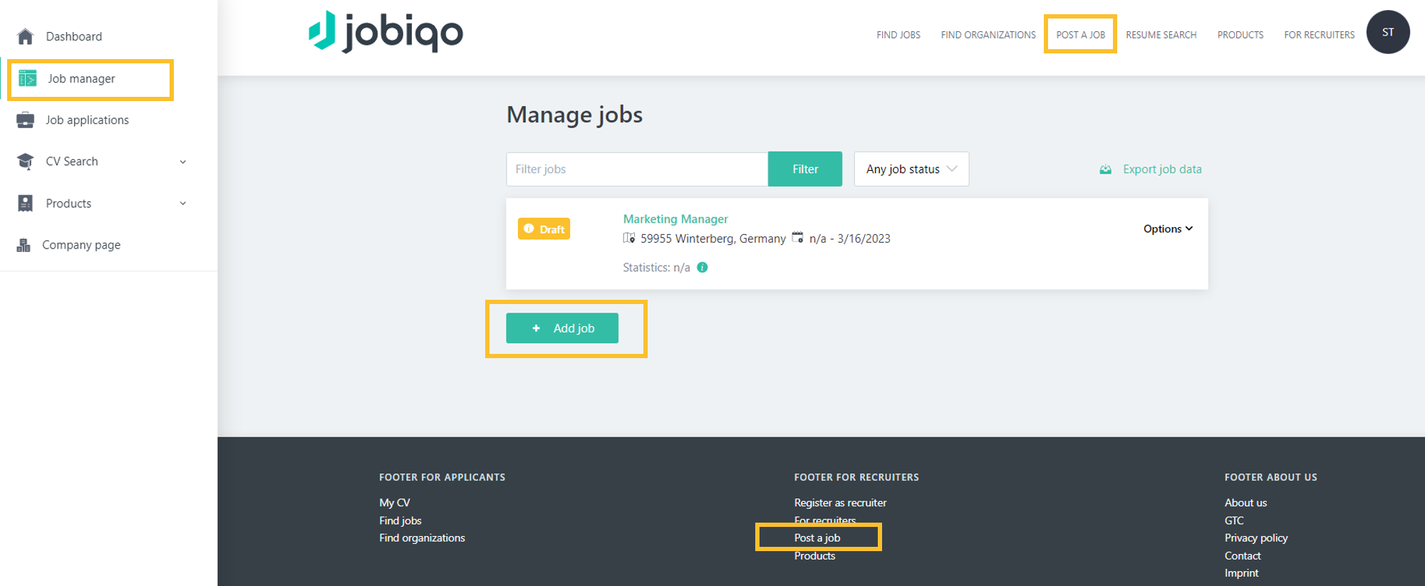Click the Export job data icon
The width and height of the screenshot is (1425, 586).
(1105, 169)
